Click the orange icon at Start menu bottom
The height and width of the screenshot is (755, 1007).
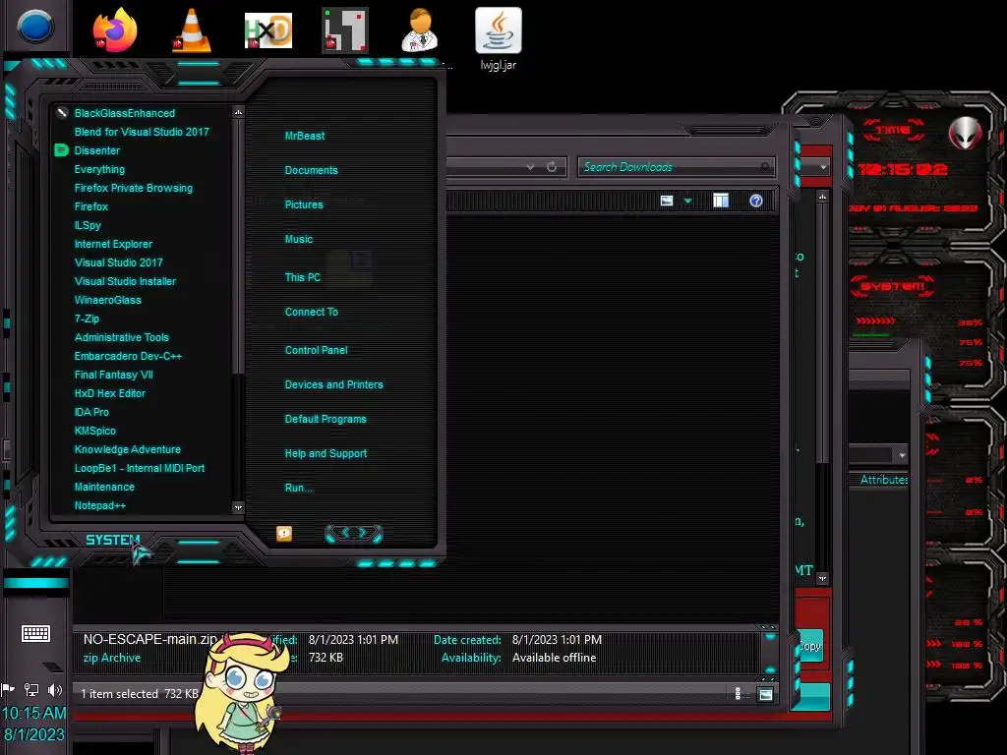tap(284, 534)
